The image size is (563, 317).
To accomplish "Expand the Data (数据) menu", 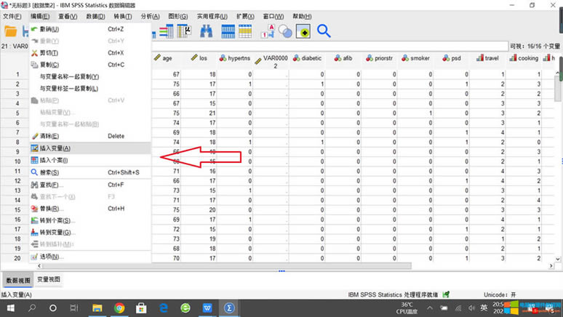I will click(95, 16).
